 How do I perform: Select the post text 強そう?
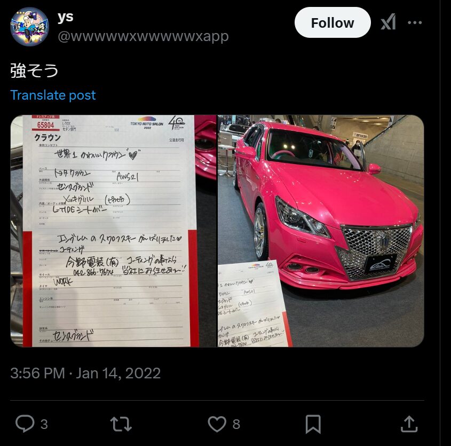pos(34,70)
